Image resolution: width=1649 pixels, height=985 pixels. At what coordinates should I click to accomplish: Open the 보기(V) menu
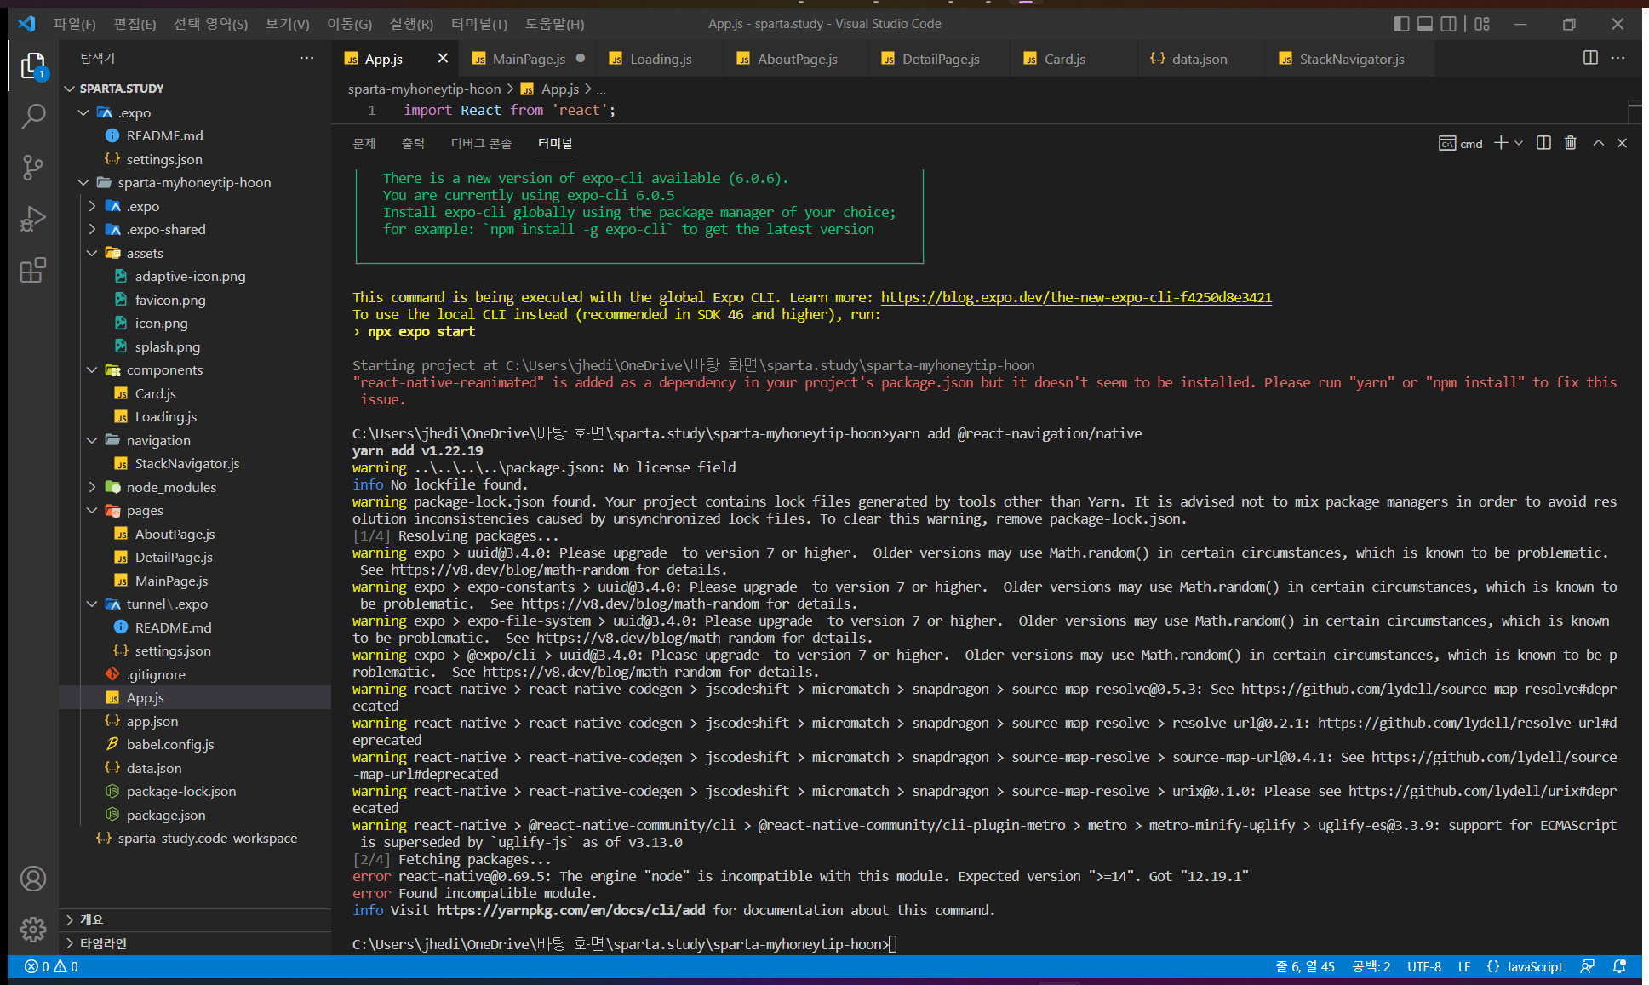pos(288,24)
